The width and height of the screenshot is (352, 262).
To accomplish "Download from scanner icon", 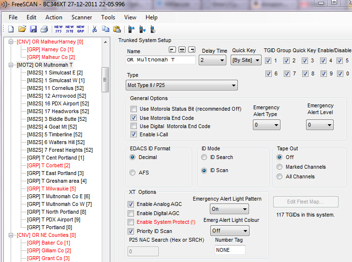I will (142, 29).
